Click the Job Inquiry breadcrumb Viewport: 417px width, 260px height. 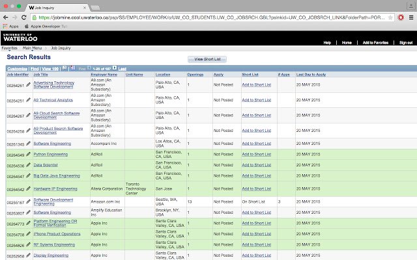point(61,48)
